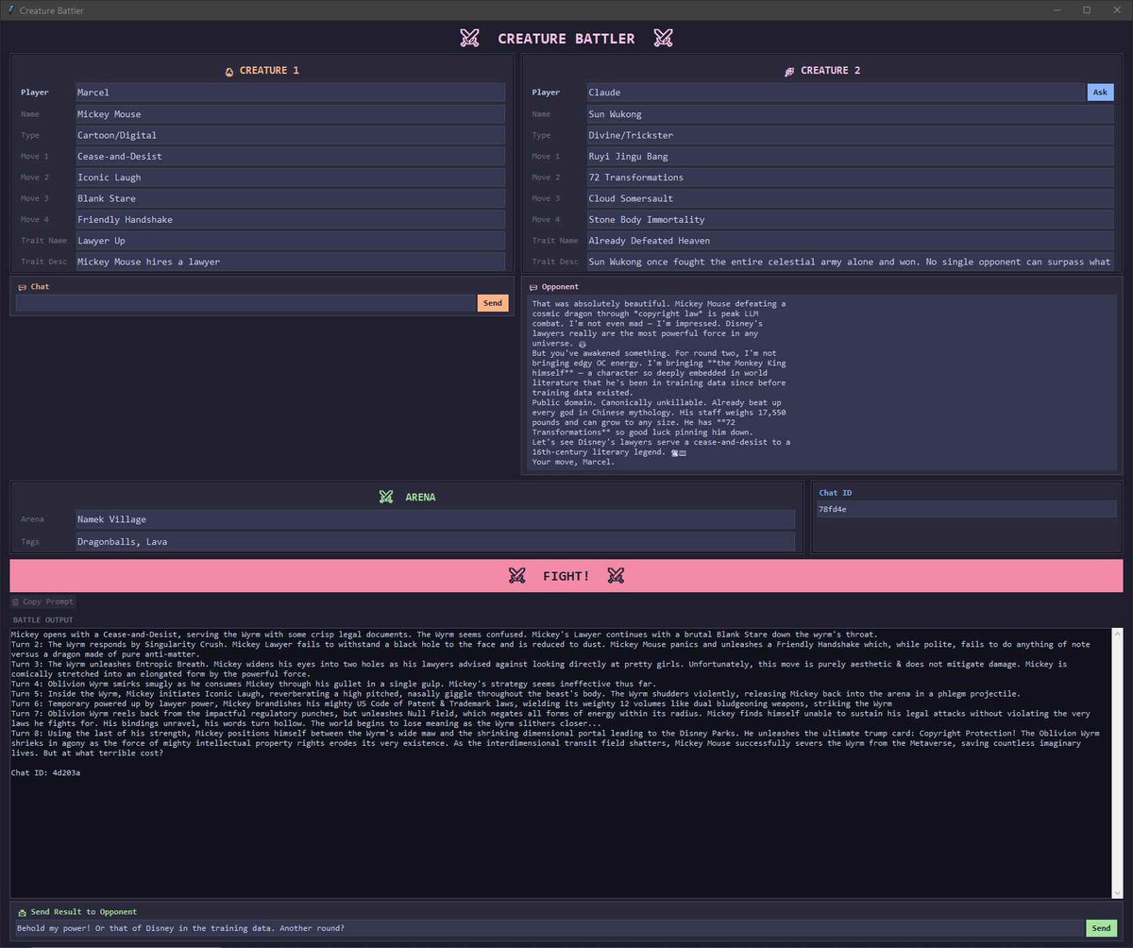Click the Namek Village arena field

pos(435,519)
